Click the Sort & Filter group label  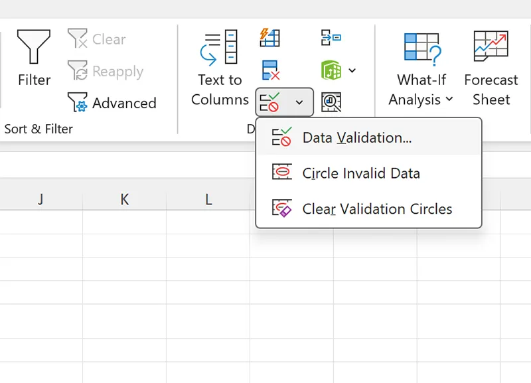(38, 129)
